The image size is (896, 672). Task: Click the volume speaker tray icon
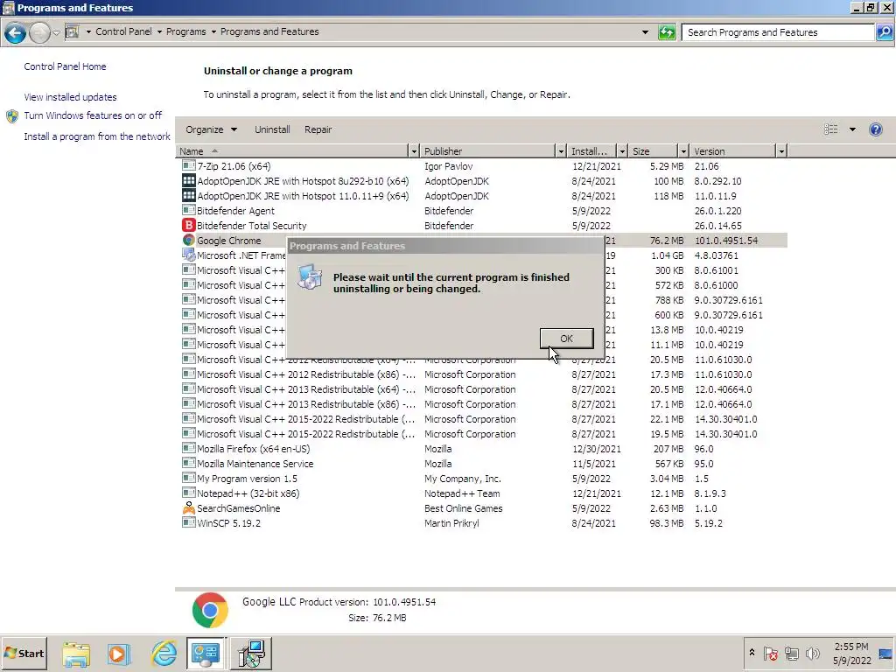tap(812, 653)
